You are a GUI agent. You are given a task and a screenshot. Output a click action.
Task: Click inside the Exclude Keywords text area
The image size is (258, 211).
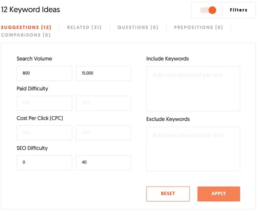pyautogui.click(x=193, y=149)
